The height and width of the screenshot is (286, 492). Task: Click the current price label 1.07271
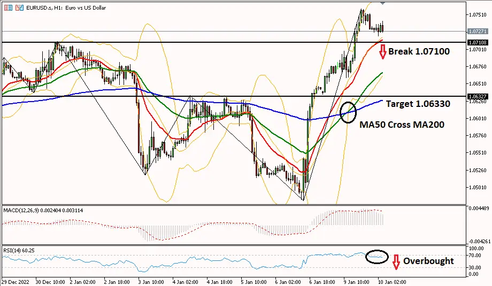pyautogui.click(x=477, y=32)
